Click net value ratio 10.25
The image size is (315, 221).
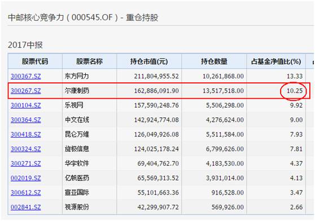point(295,91)
